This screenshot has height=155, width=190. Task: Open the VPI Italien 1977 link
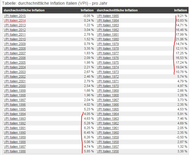(108, 53)
